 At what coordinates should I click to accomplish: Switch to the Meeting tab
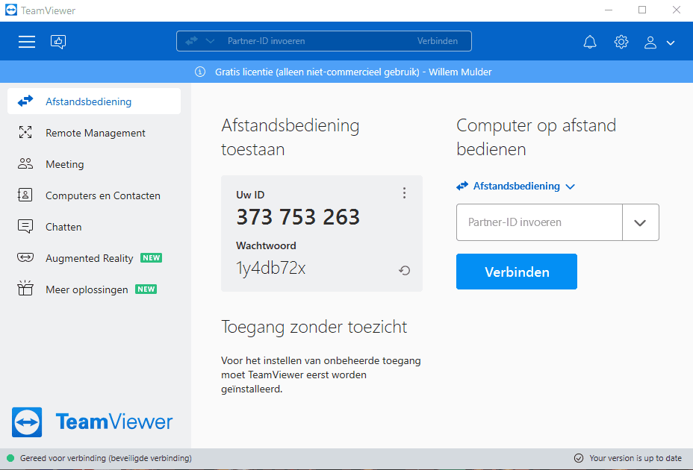pos(94,164)
